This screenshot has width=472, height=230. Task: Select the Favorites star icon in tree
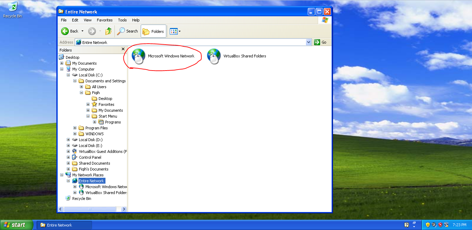point(94,104)
